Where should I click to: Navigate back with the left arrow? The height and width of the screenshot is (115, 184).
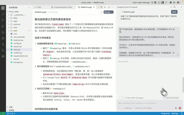[x=105, y=7]
